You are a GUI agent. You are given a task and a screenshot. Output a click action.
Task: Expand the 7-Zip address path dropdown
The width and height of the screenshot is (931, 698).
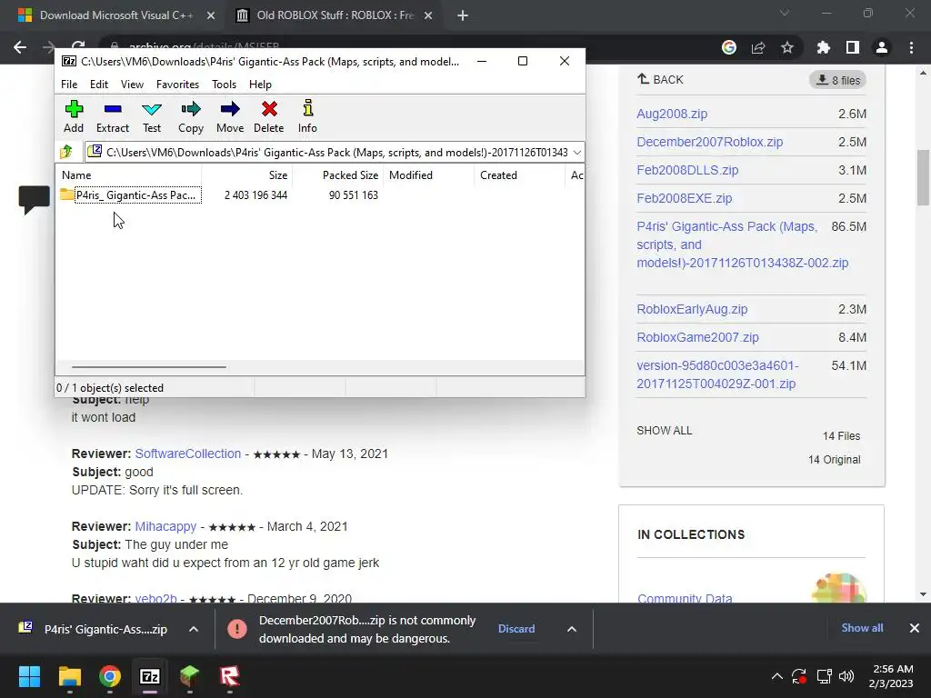tap(576, 153)
